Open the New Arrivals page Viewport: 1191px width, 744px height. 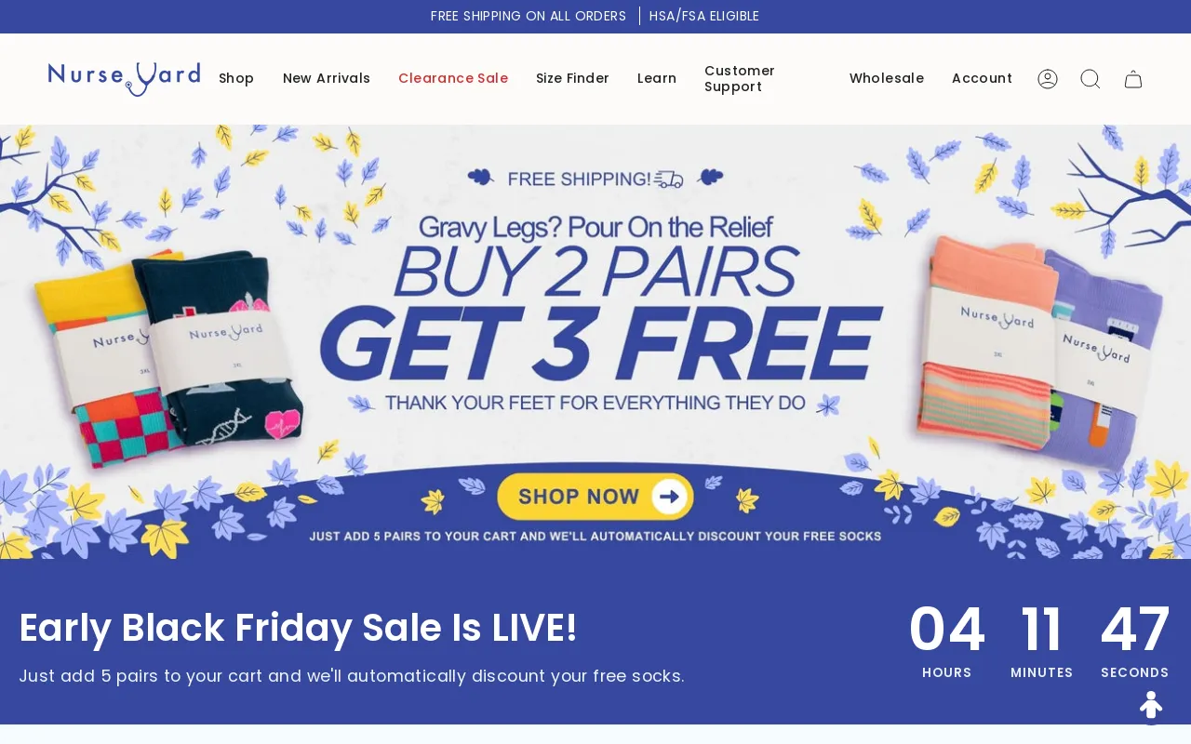click(327, 79)
